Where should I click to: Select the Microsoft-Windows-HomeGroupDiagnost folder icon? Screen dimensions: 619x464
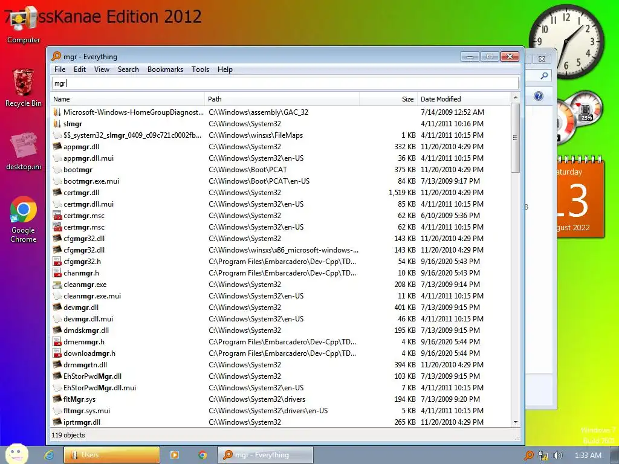point(57,112)
